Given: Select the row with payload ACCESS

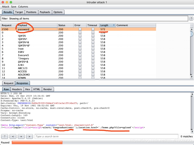Looking at the screenshot, I should point(78,71).
